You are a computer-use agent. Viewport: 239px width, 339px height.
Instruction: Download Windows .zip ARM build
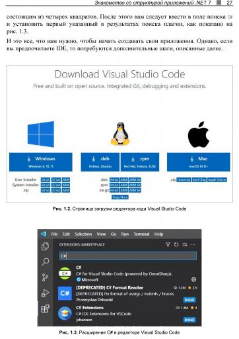66,190
